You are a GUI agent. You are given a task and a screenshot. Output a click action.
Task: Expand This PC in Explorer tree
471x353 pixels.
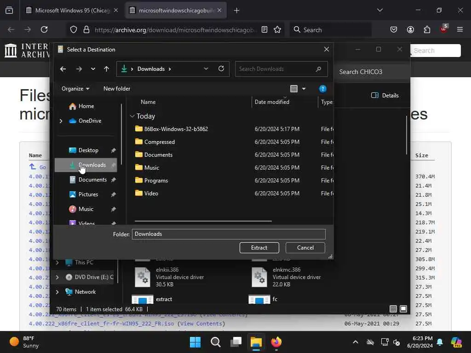(x=57, y=262)
